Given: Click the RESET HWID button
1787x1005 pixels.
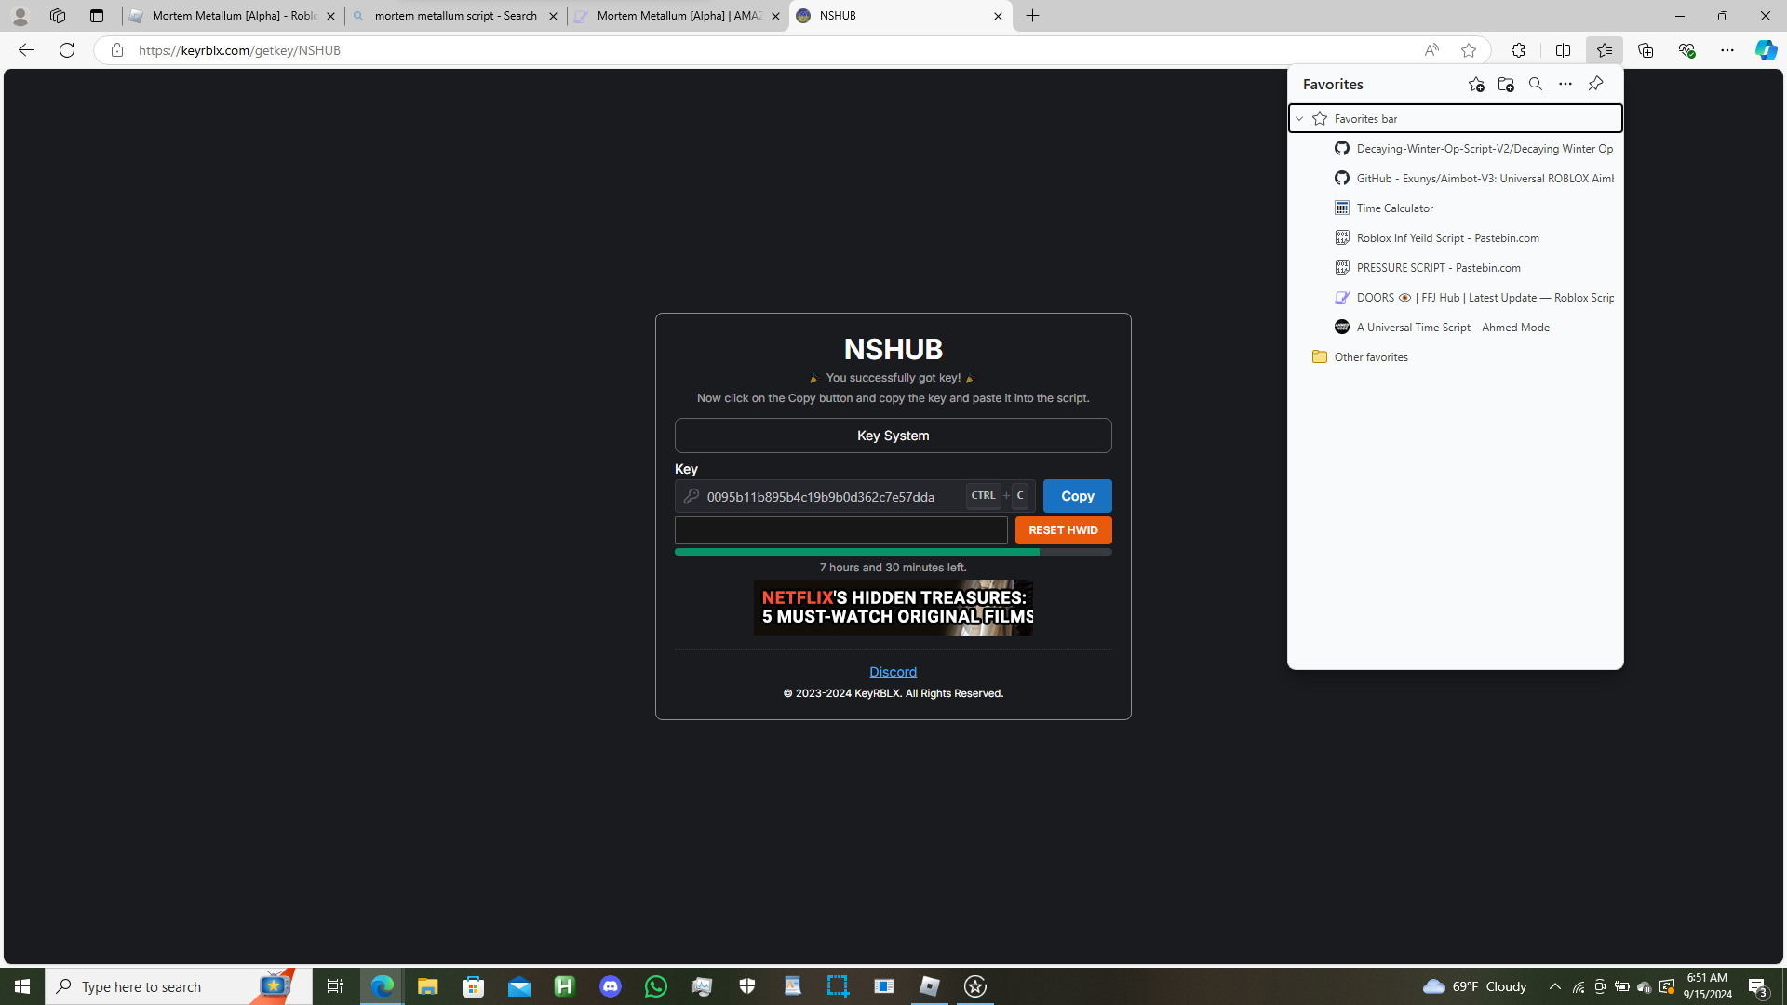Looking at the screenshot, I should point(1063,530).
